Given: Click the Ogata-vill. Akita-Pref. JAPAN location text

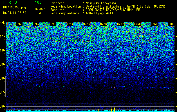Looking at the screenshot, I should (126, 6).
